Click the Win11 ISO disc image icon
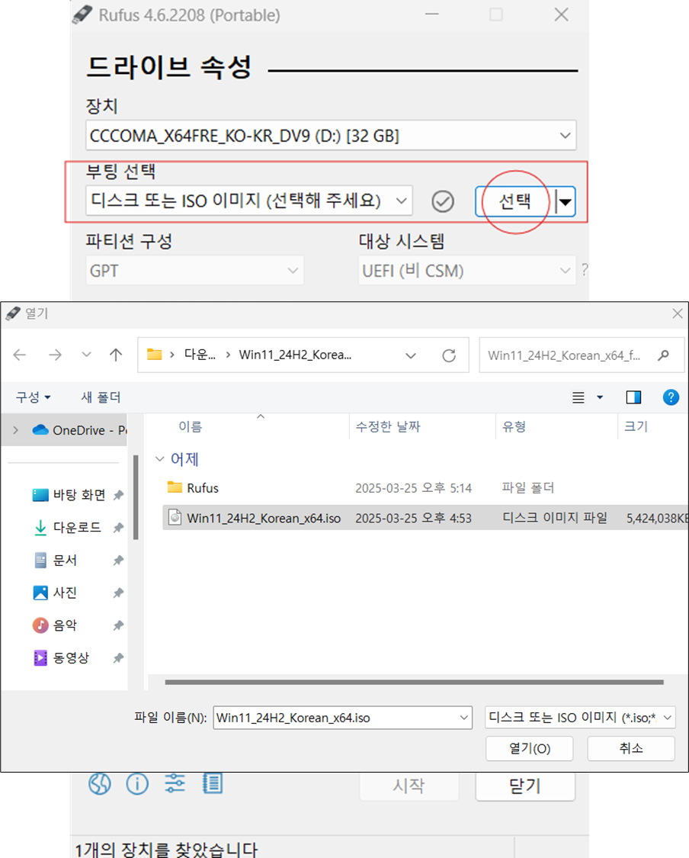The height and width of the screenshot is (858, 689). (x=175, y=517)
